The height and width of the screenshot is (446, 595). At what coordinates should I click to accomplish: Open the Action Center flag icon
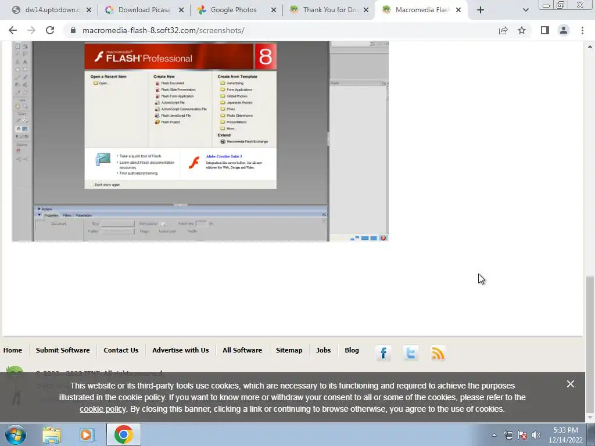tap(522, 435)
